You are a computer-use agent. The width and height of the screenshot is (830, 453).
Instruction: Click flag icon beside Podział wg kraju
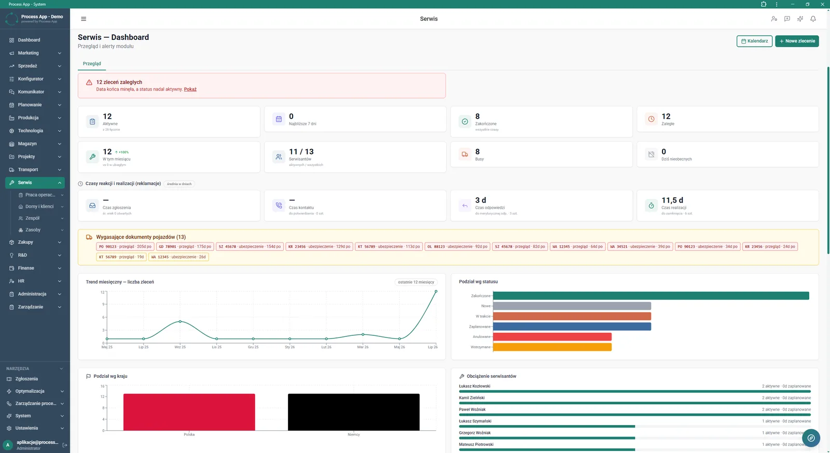(x=88, y=376)
